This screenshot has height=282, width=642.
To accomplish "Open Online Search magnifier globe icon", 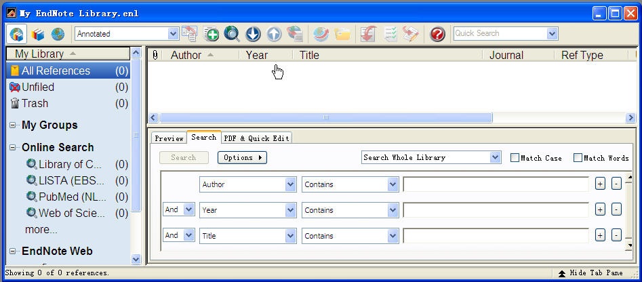I will [232, 34].
